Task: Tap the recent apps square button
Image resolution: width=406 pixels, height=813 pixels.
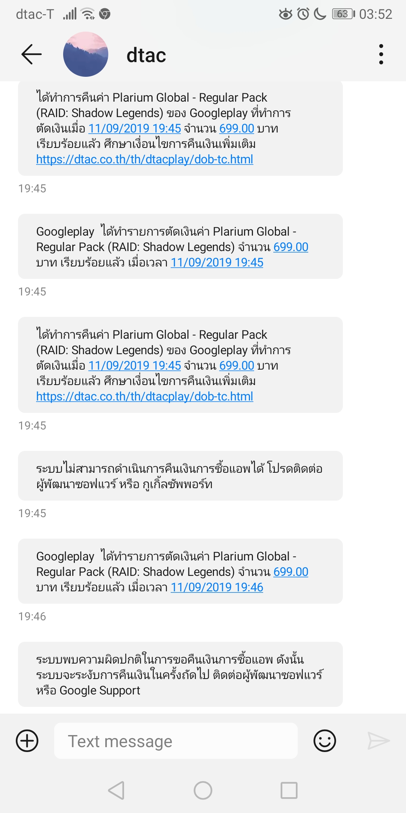Action: click(x=289, y=790)
